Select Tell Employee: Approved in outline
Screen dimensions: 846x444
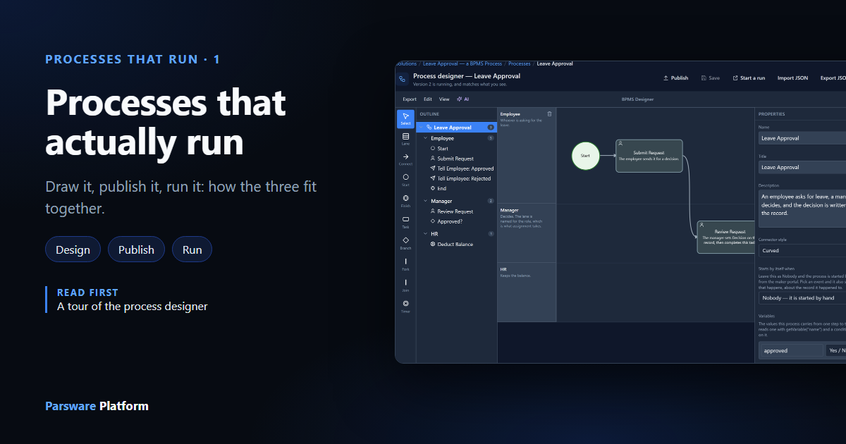click(461, 168)
